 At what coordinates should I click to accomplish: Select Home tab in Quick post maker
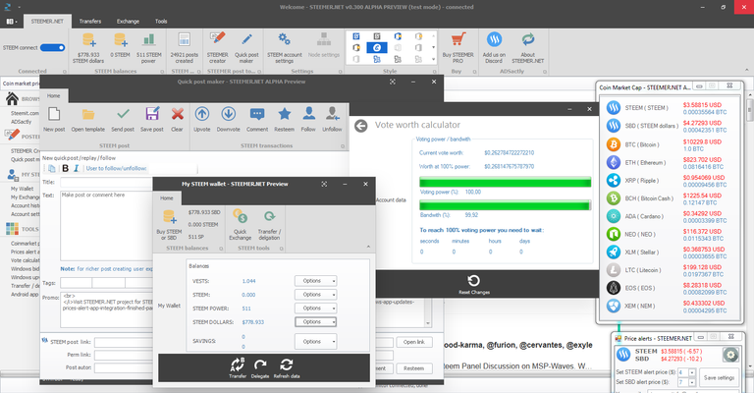tap(54, 95)
